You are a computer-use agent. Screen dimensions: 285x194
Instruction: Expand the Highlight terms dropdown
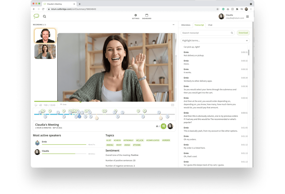[215, 41]
